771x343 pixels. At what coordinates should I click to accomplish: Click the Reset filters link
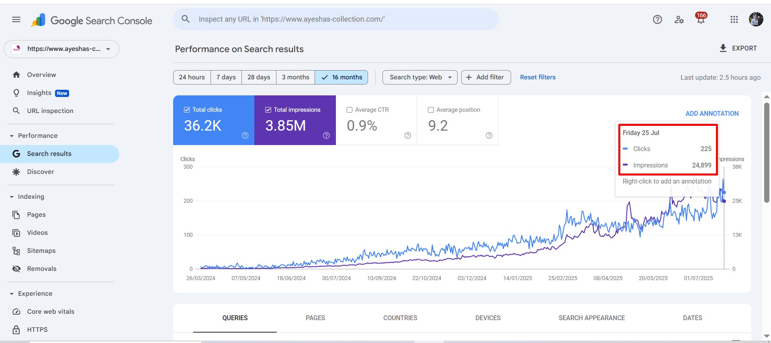(x=538, y=77)
